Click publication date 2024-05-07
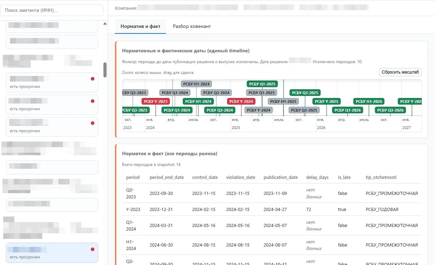This screenshot has height=265, width=435. [x=275, y=226]
